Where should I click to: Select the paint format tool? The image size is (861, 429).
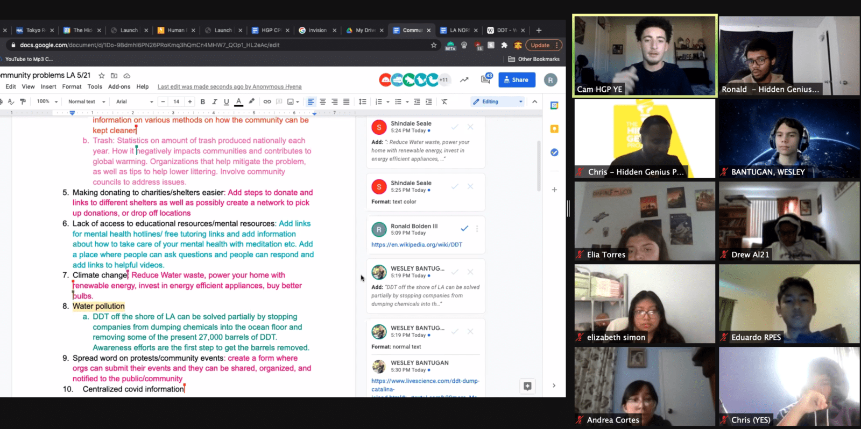[23, 101]
